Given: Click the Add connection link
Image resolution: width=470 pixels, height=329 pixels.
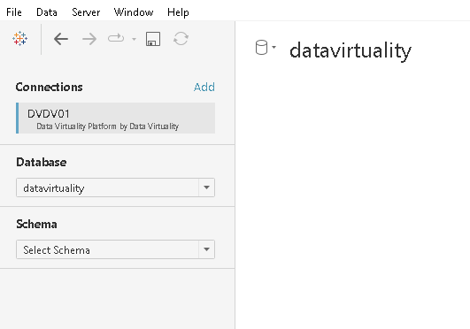Looking at the screenshot, I should click(x=204, y=88).
